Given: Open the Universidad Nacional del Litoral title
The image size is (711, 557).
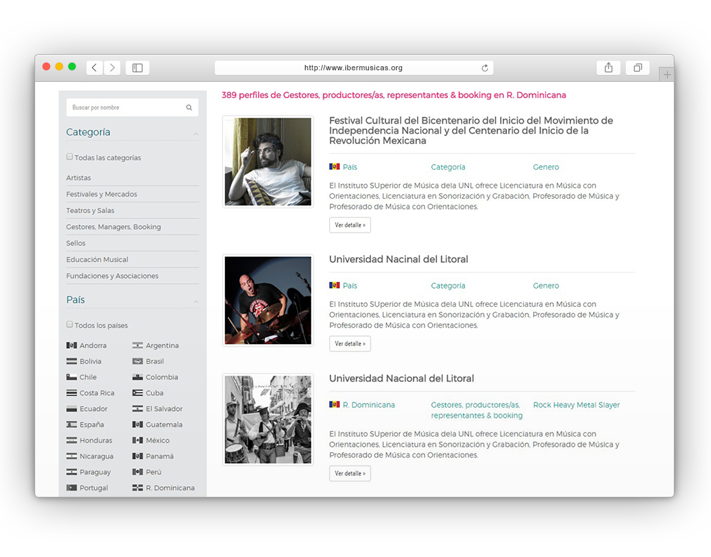Looking at the screenshot, I should 401,379.
